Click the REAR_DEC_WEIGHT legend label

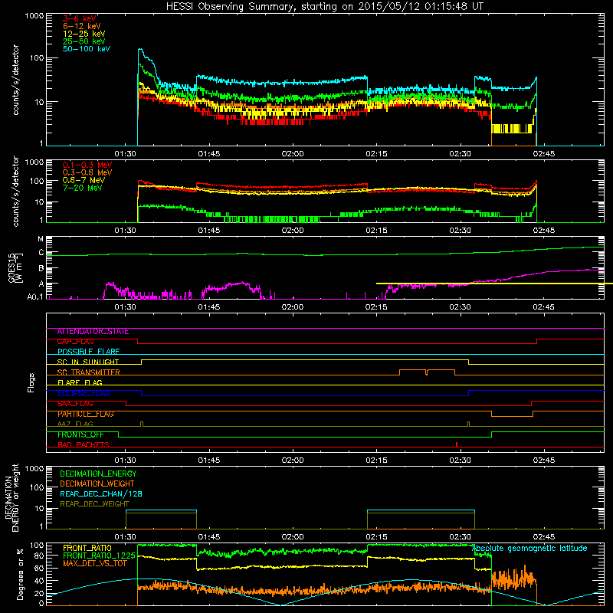coord(94,504)
